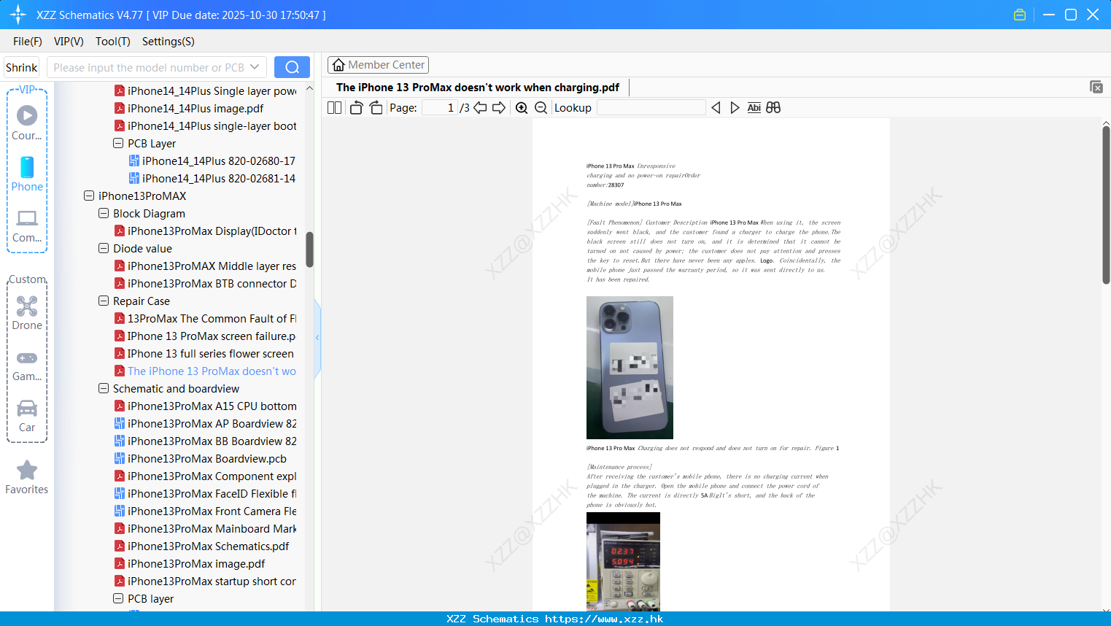Open iPhone13ProMax BB Boardview file

pos(206,441)
